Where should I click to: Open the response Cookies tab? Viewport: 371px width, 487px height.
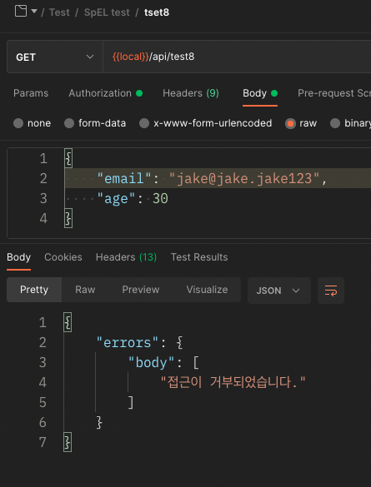63,257
